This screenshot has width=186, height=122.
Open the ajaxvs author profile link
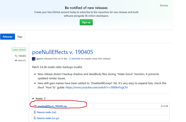point(40,59)
